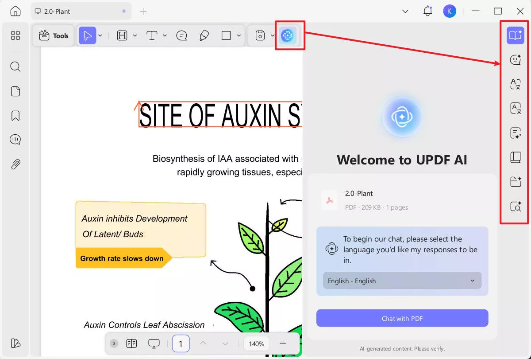Expand the zoom level 140% dropdown
This screenshot has width=531, height=359.
(256, 343)
